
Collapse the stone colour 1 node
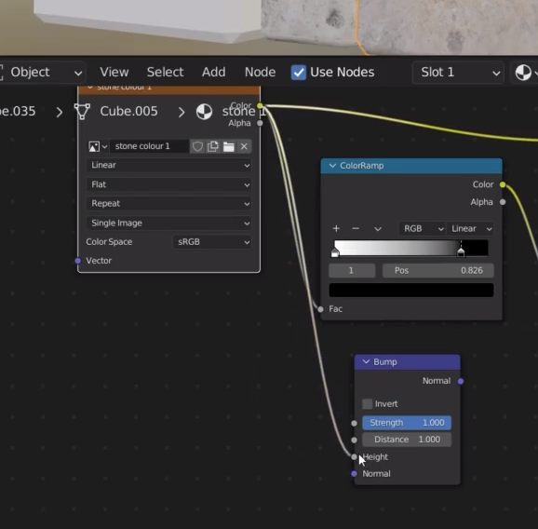coord(90,88)
